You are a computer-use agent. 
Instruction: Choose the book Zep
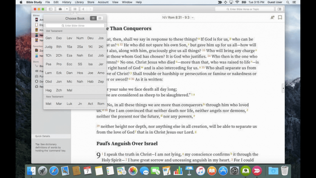pos(101,81)
